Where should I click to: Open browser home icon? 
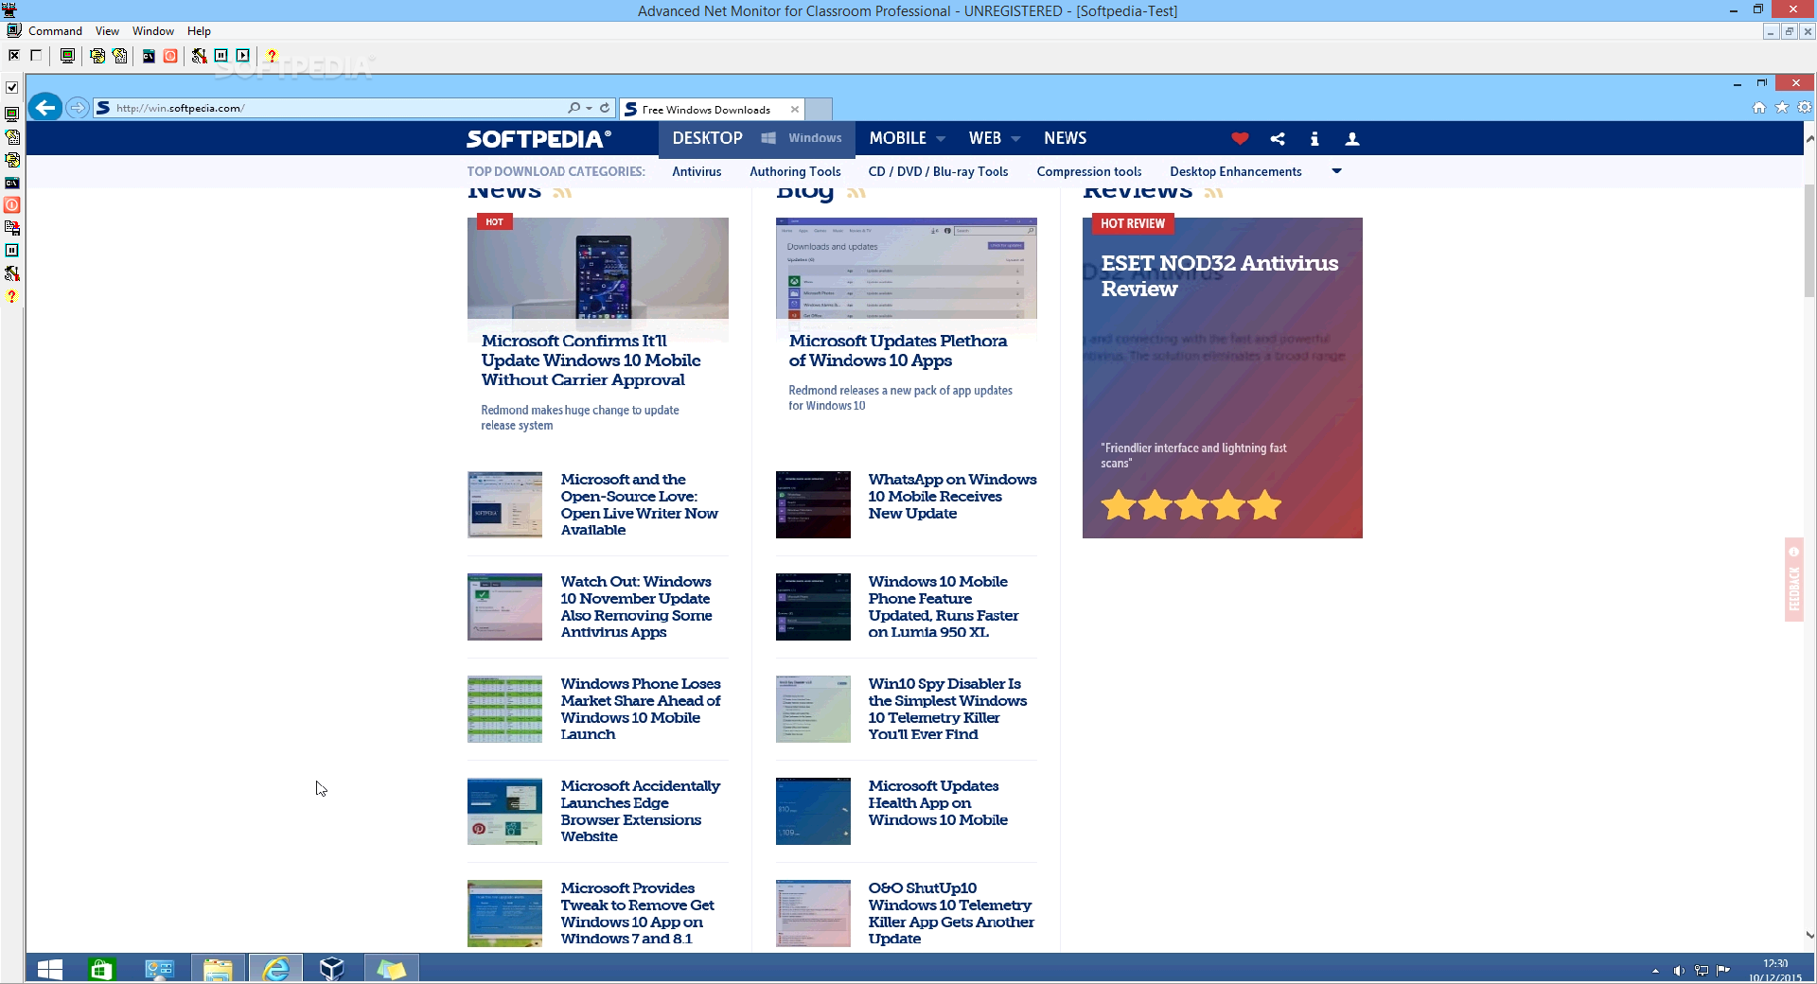tap(1759, 108)
